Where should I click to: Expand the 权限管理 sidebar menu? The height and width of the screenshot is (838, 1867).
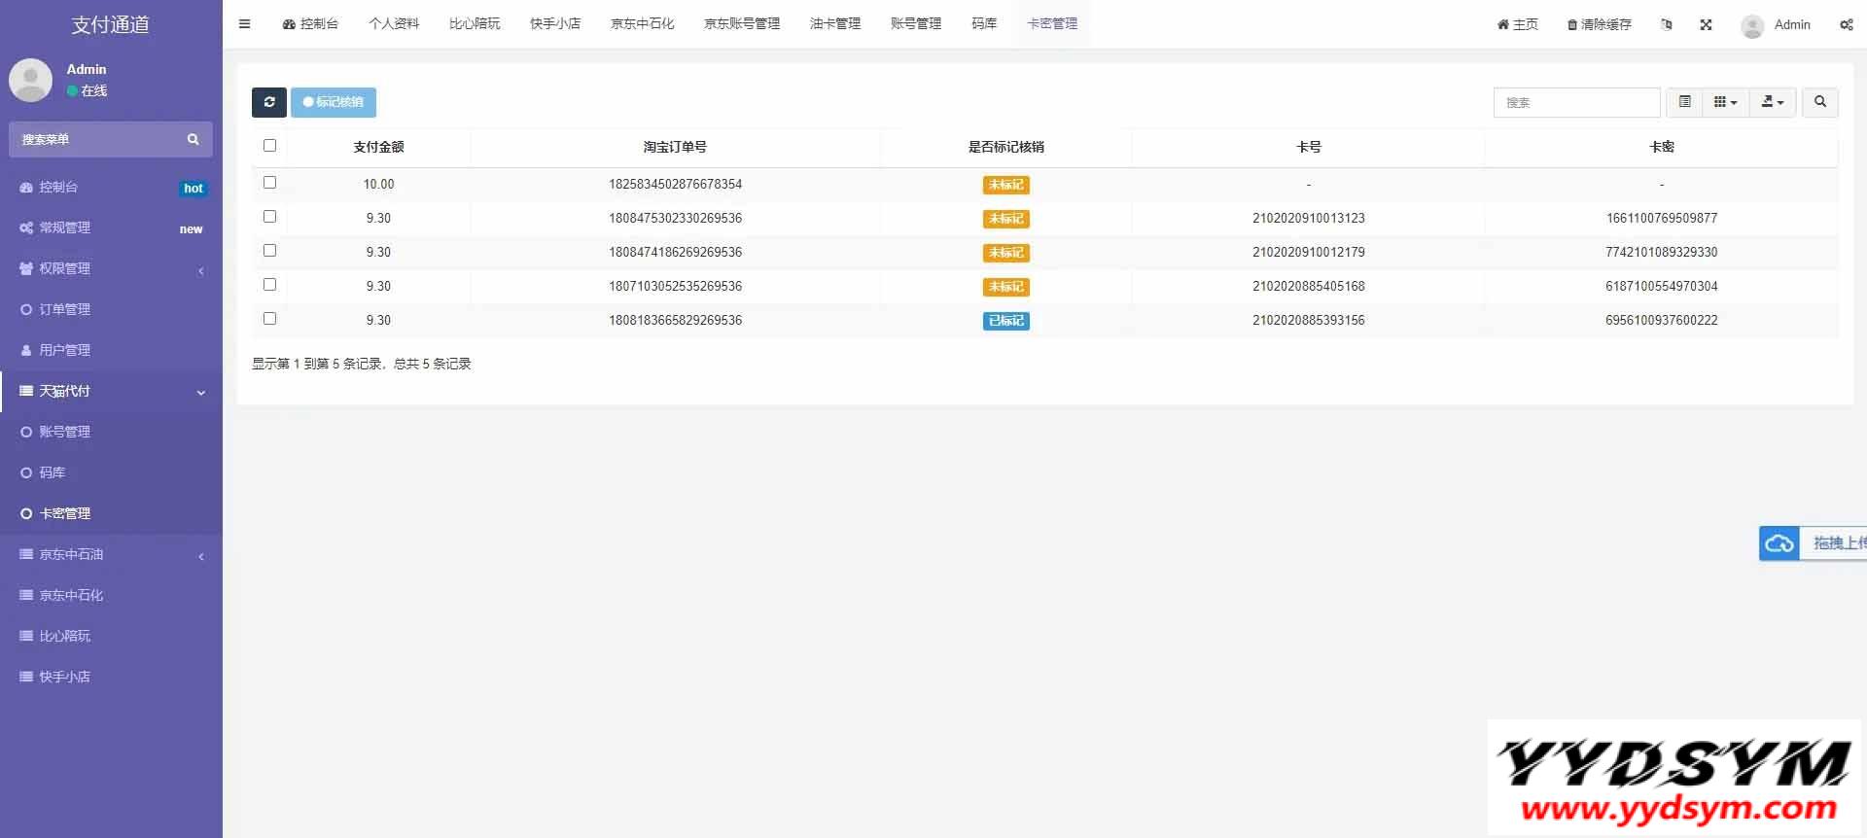coord(111,269)
